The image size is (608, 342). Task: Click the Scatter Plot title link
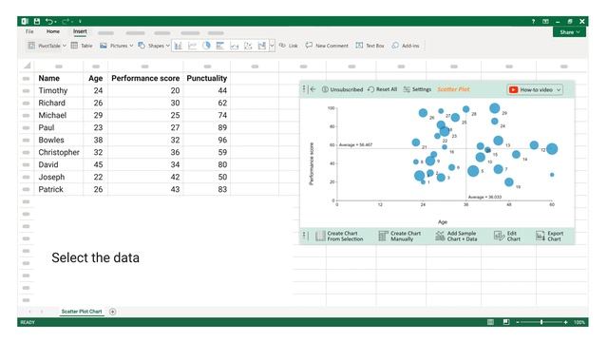coord(453,89)
